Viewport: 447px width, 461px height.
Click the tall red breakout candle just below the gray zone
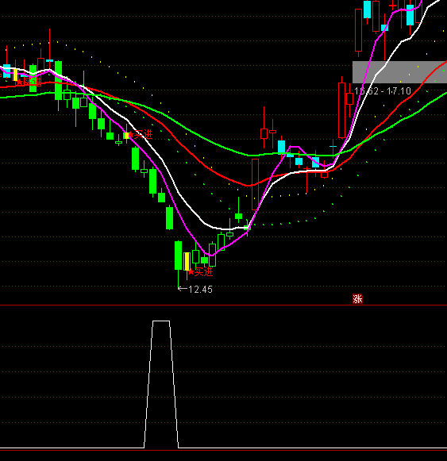341,110
